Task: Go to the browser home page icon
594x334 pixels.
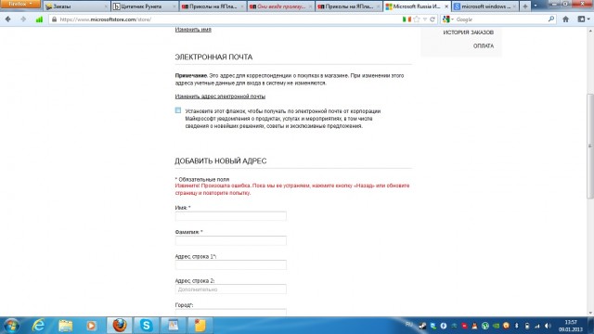Action: (565, 19)
